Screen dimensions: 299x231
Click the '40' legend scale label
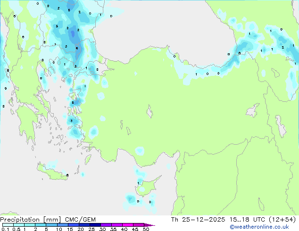124,229
